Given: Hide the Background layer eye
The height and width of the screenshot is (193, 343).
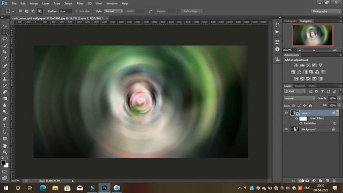Looking at the screenshot, I should [286, 129].
